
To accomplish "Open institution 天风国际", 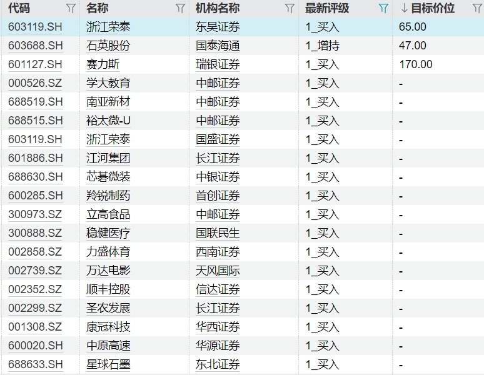I will [218, 271].
